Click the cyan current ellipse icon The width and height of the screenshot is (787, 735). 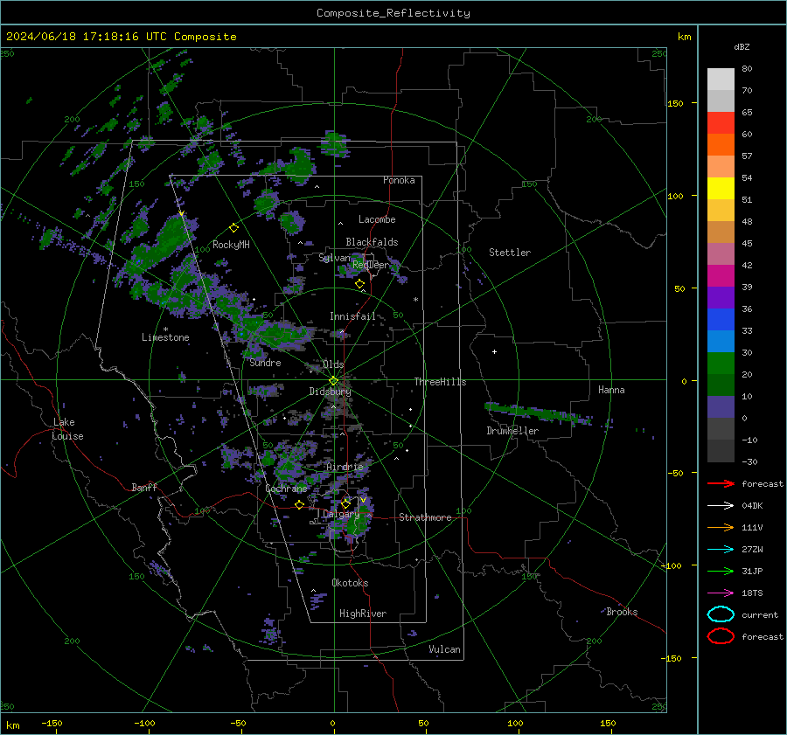coord(721,614)
